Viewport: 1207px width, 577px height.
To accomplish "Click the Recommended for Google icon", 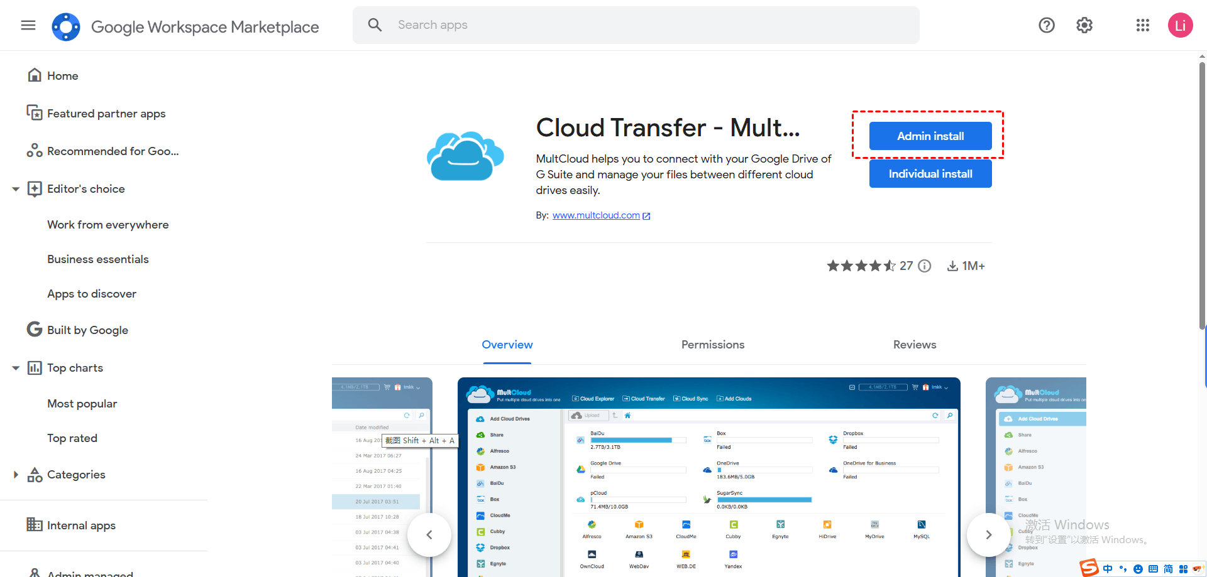I will [x=35, y=151].
